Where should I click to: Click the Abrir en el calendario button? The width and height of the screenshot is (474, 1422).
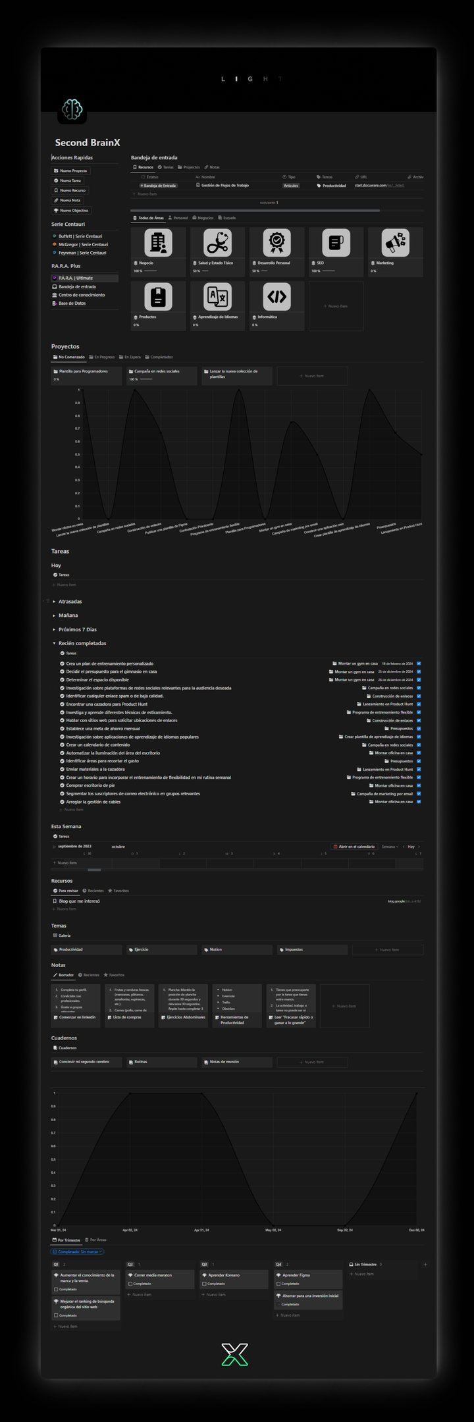coord(354,847)
